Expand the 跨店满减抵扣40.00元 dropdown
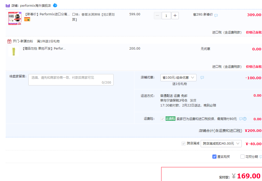 pos(221,144)
